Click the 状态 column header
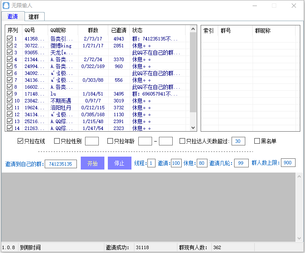Screen dimensions: 305x253 click(158, 30)
